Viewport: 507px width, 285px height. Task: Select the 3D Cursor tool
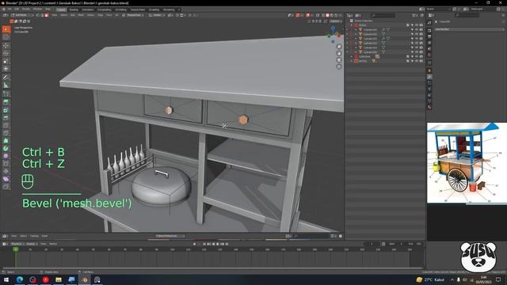6,37
